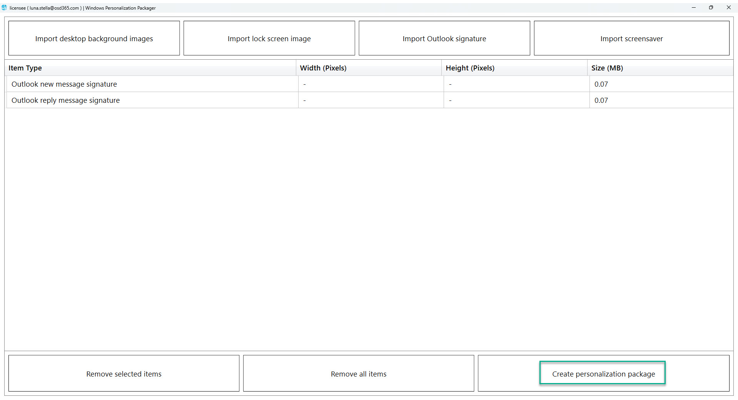The height and width of the screenshot is (400, 738).
Task: Minimize the application window
Action: [693, 7]
